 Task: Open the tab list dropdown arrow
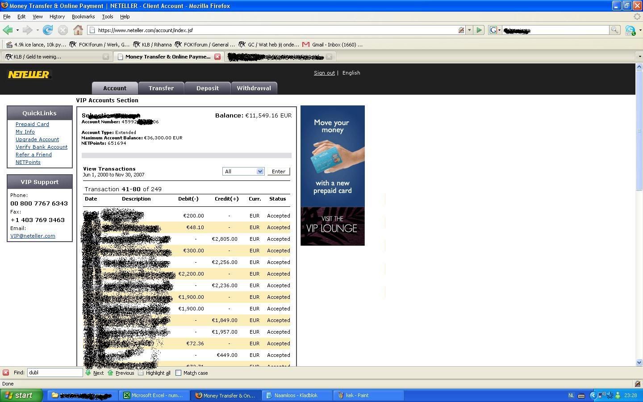(x=639, y=57)
